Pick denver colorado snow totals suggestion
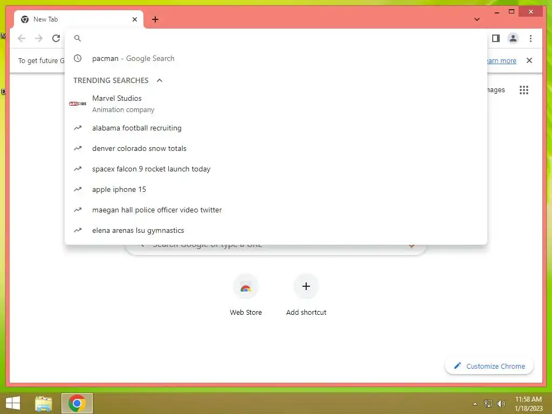552x414 pixels. [x=276, y=149]
